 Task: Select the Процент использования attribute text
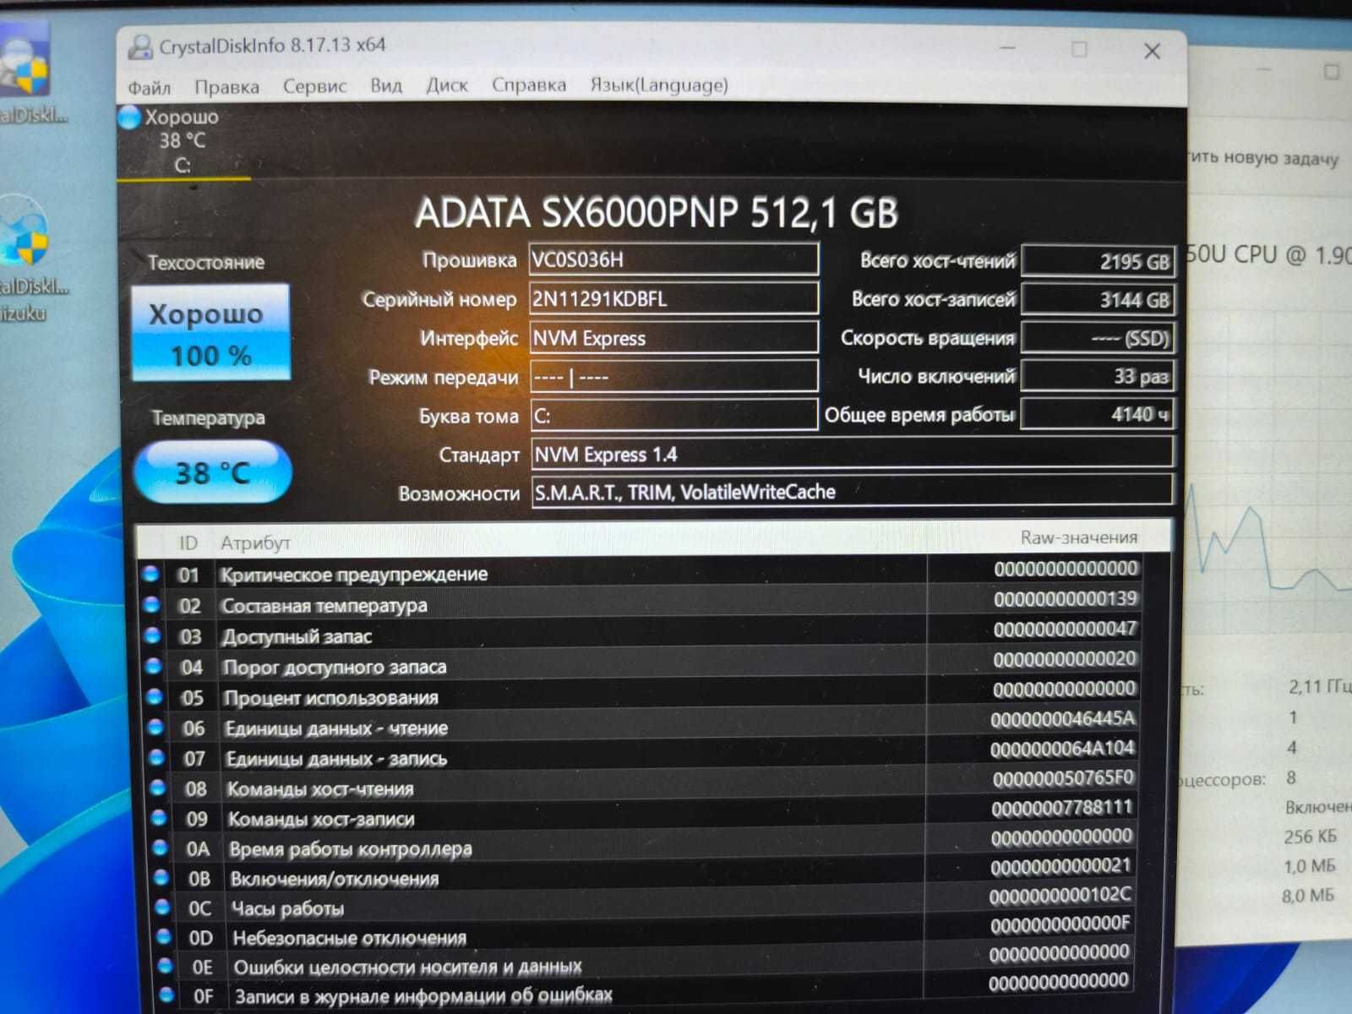point(330,698)
